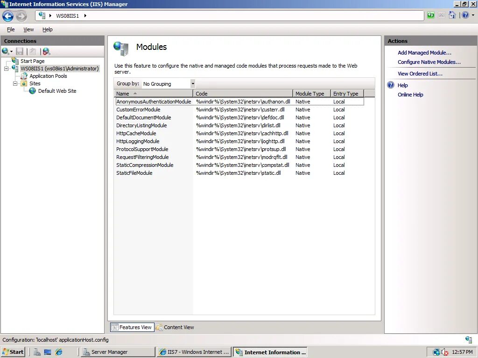Select StaticCompressionModule row
The width and height of the screenshot is (478, 358).
pos(239,165)
